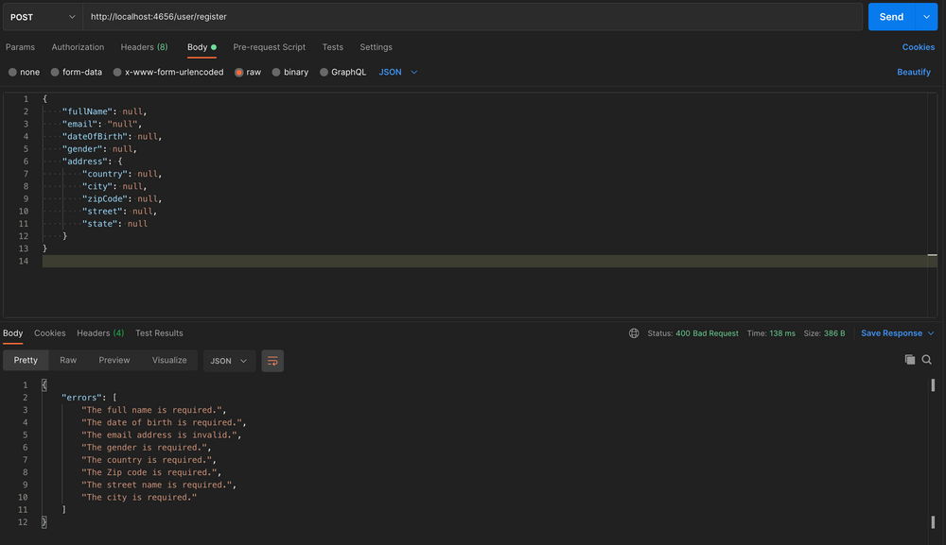This screenshot has height=545, width=946.
Task: Switch response view to Pretty
Action: point(26,360)
